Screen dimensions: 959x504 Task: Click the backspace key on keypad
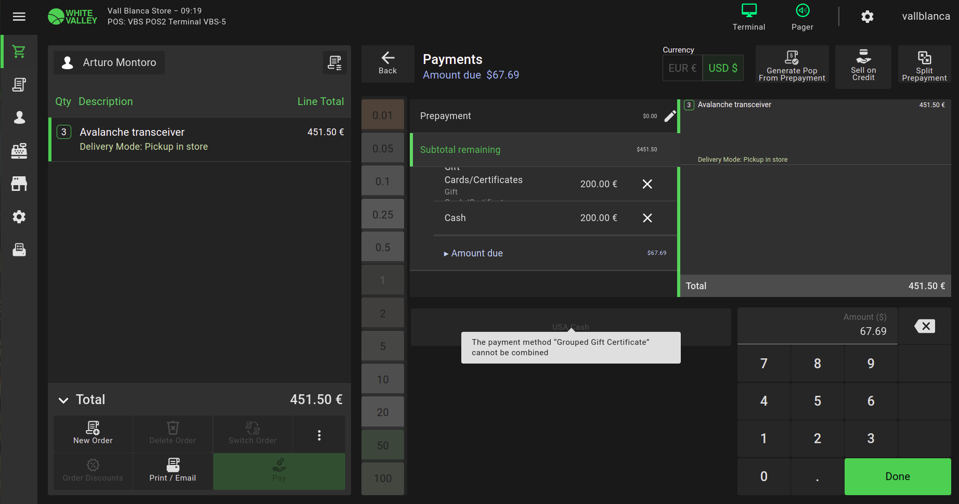(925, 326)
